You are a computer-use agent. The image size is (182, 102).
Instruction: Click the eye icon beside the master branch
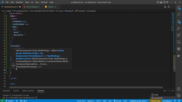17,101
